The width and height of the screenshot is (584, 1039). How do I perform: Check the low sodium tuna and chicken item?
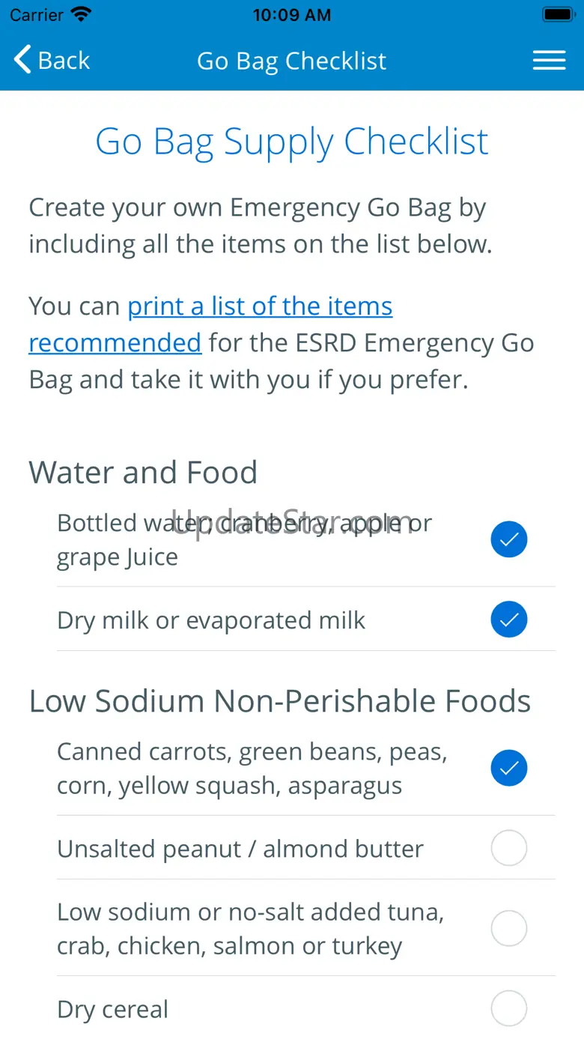coord(509,928)
